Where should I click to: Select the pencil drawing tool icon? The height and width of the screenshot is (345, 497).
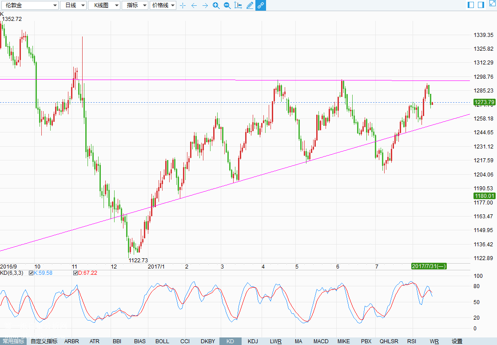tap(250, 5)
